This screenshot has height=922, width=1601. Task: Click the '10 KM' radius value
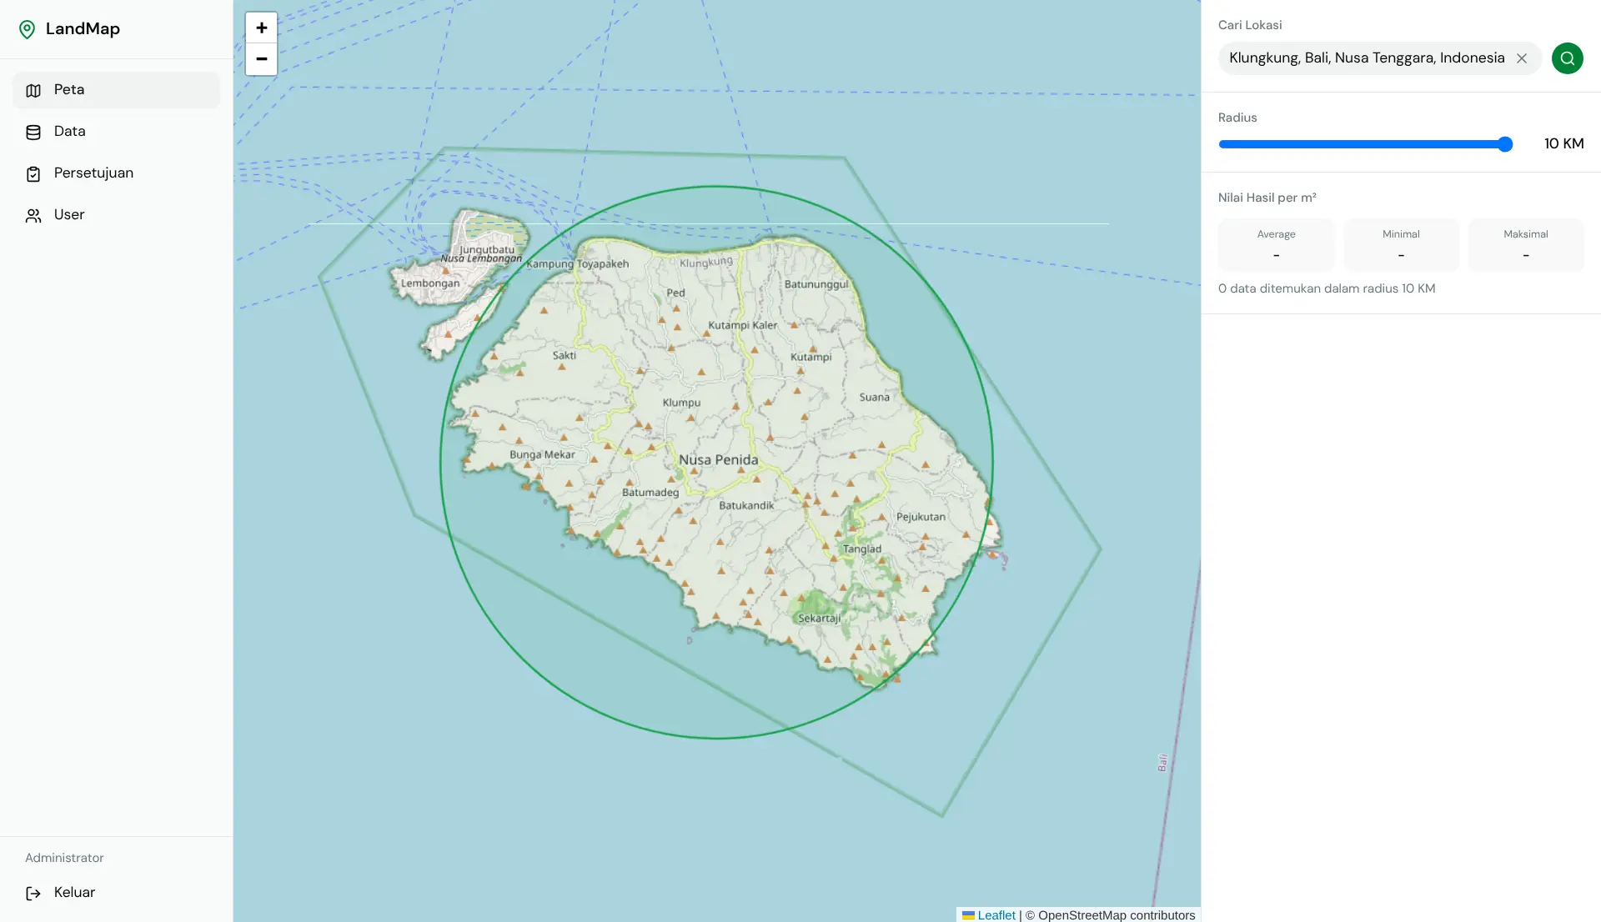1564,143
